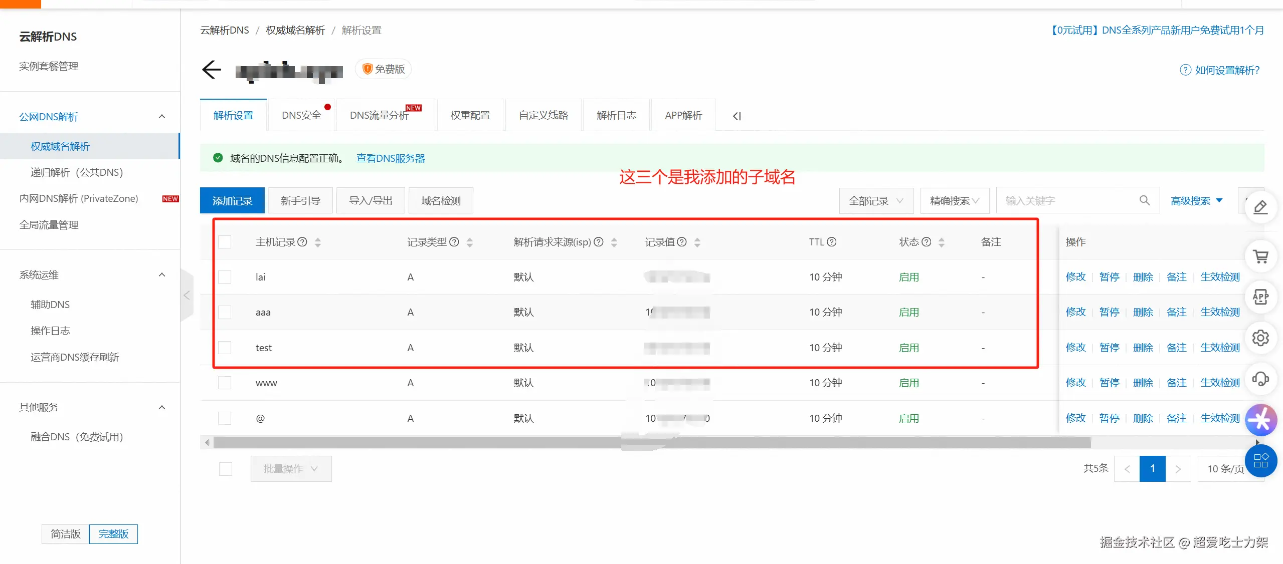Viewport: 1283px width, 564px height.
Task: Open the 查看DNS服务器 link
Action: [x=391, y=158]
